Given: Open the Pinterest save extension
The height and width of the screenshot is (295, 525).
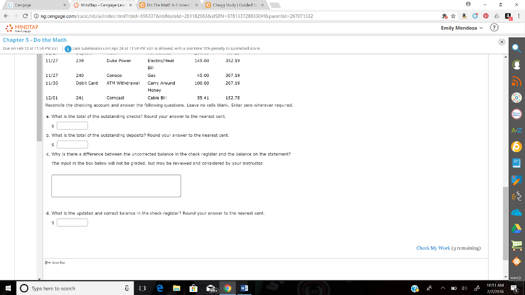Looking at the screenshot, I should 486,16.
